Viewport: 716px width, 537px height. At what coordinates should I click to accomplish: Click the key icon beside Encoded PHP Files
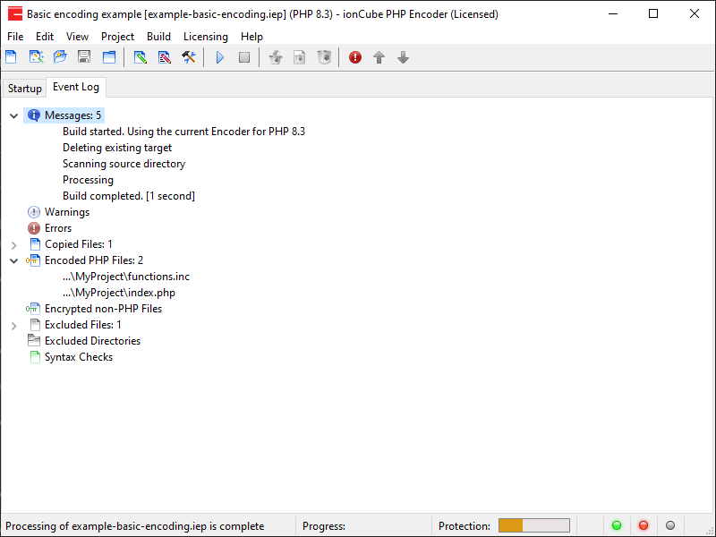click(x=33, y=260)
